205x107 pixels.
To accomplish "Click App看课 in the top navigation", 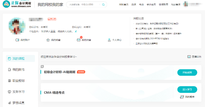I will pyautogui.click(x=176, y=4).
